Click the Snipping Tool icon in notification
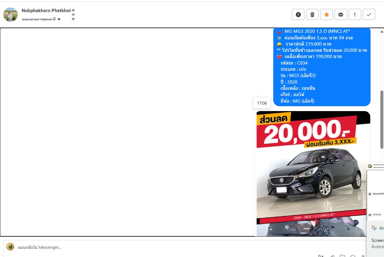The height and width of the screenshot is (257, 384). click(x=374, y=228)
